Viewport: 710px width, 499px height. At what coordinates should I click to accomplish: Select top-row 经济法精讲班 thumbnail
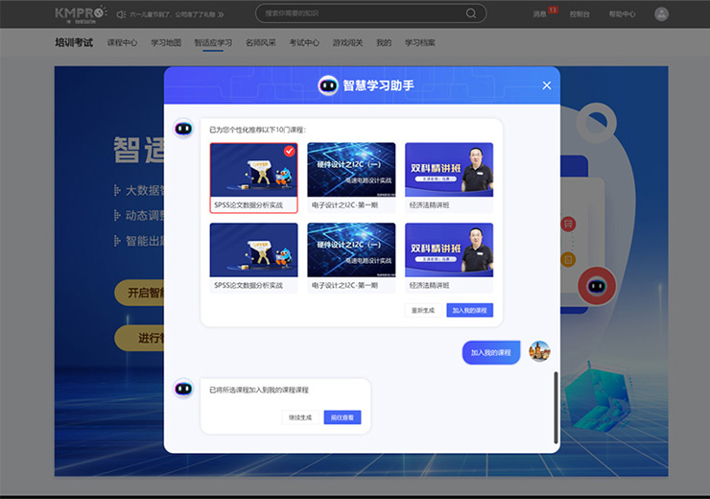[x=449, y=169]
